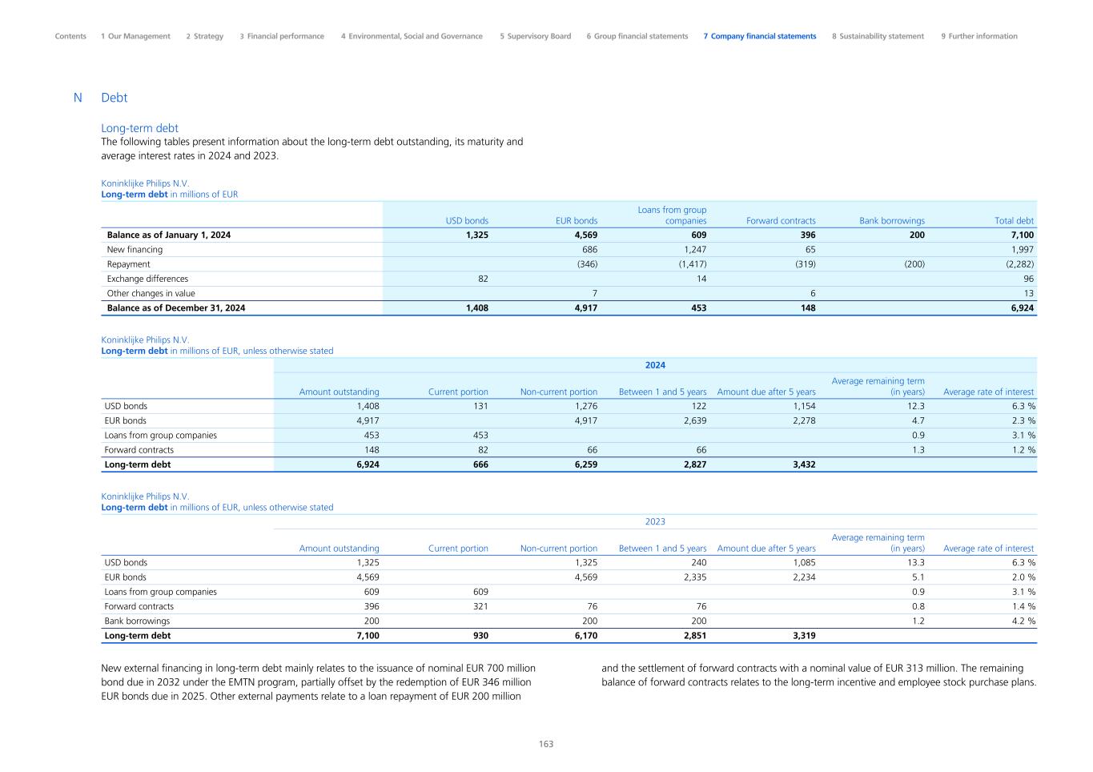Image resolution: width=1093 pixels, height=772 pixels.
Task: Click the 2023 EUR bonds interest rate 2.0 %
Action: pos(1023,577)
